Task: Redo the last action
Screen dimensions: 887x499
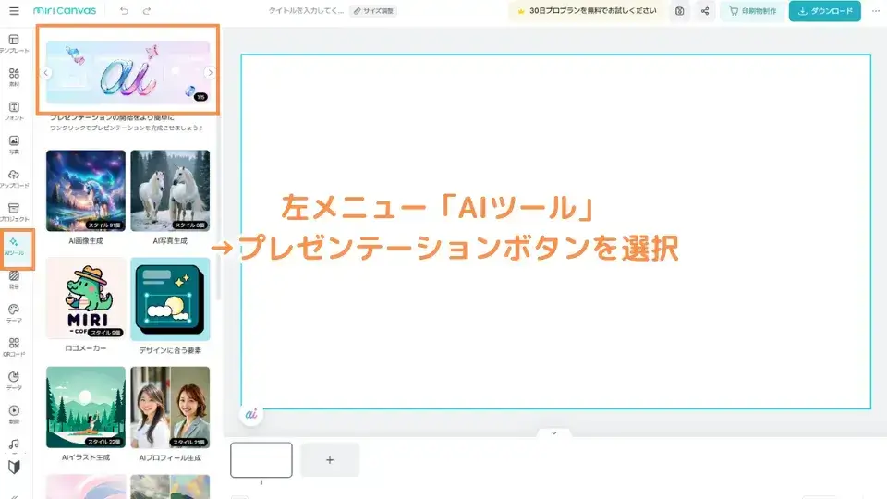Action: 147,11
